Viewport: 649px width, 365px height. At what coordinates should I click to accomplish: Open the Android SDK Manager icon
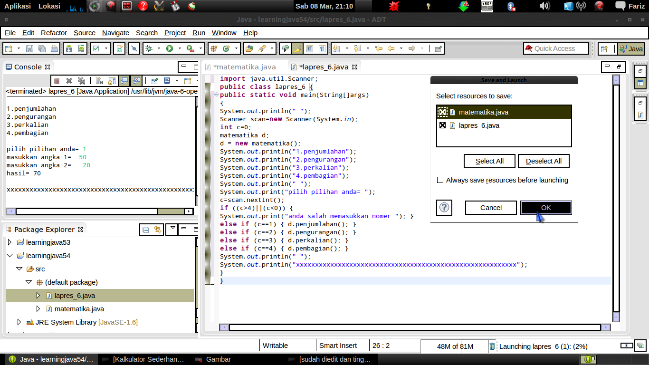point(69,48)
